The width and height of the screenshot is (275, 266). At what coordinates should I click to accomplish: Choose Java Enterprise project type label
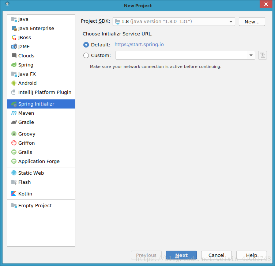coord(36,28)
